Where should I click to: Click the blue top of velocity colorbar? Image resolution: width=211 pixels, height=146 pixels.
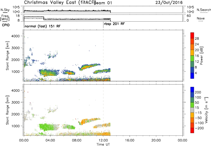(192, 90)
